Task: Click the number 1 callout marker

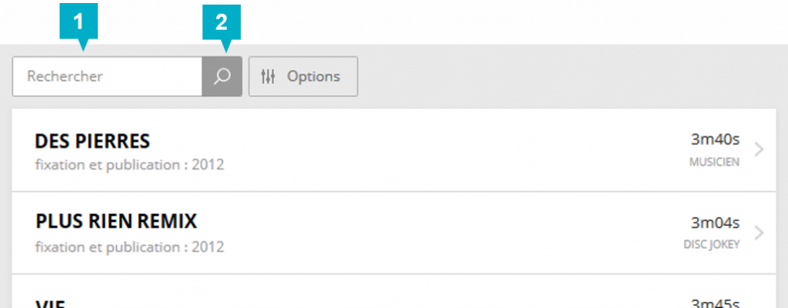Action: tap(78, 22)
